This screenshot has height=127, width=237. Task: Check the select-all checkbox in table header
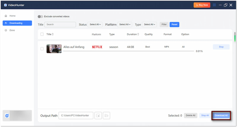point(42,34)
